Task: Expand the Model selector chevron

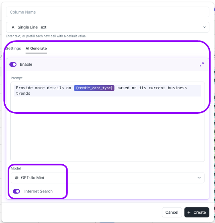Action: (x=199, y=178)
